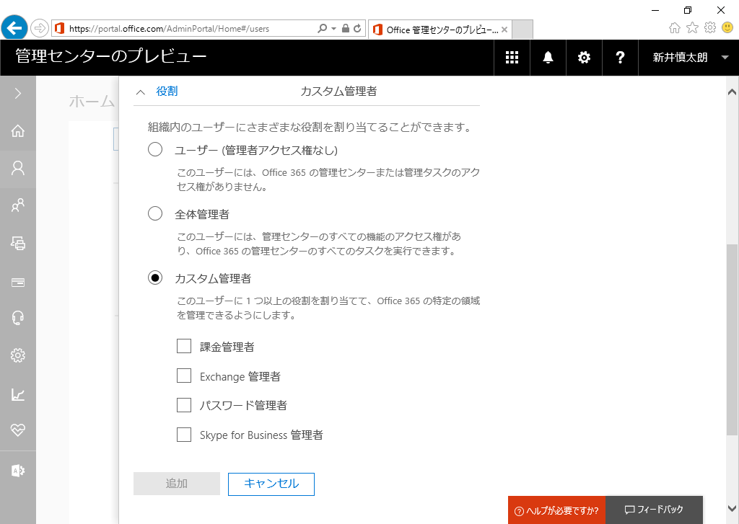
Task: Click the キャンセル button
Action: [271, 484]
